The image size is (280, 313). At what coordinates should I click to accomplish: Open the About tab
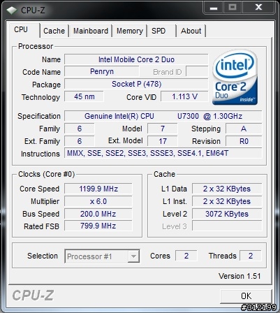tap(191, 31)
